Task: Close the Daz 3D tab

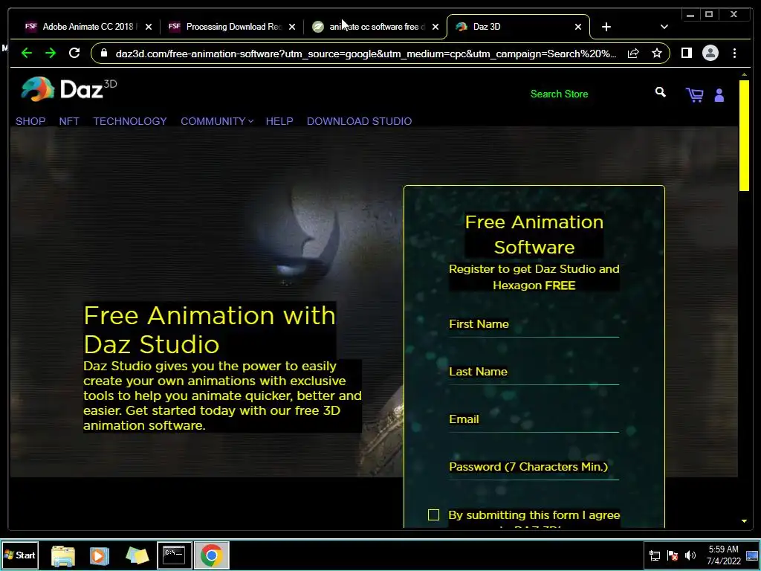Action: (x=578, y=27)
